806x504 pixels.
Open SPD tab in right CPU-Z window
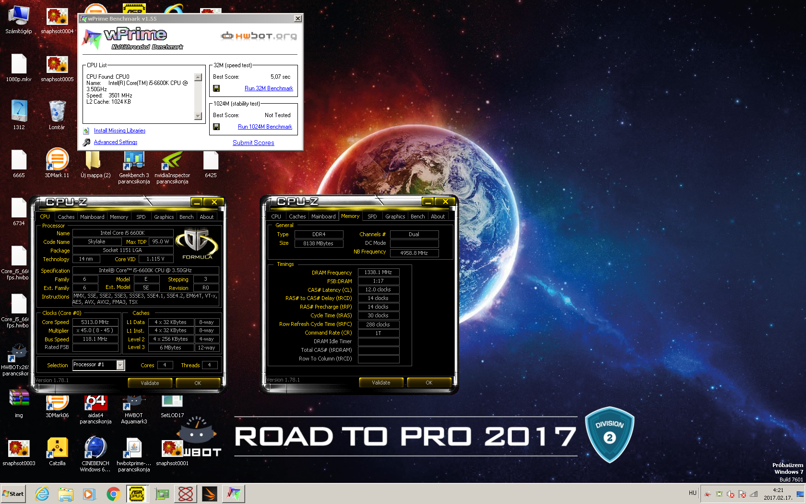tap(372, 216)
